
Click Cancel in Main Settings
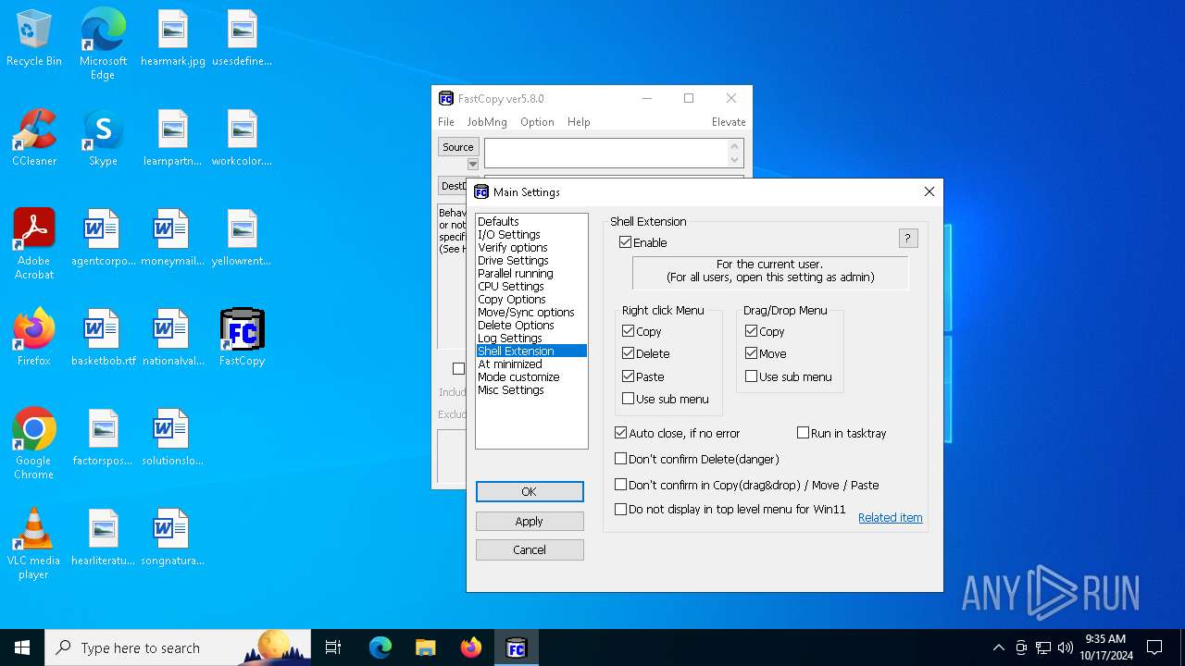(530, 550)
